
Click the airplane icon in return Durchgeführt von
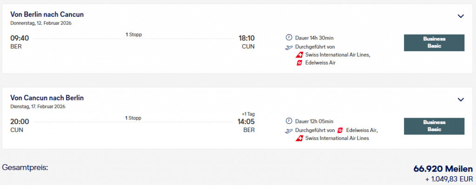point(289,131)
